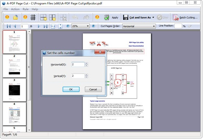The width and height of the screenshot is (203, 139).
Task: Click the grid cells number icon
Action: pyautogui.click(x=33, y=17)
